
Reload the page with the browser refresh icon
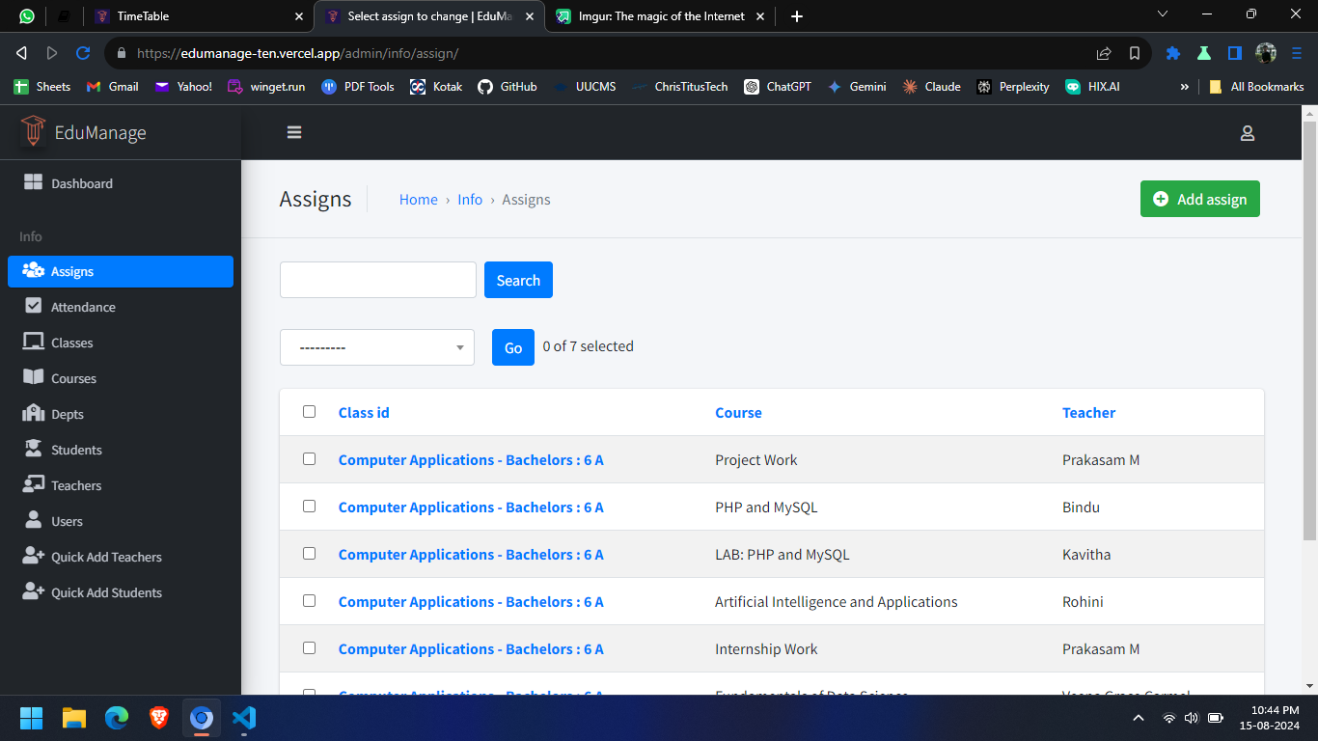tap(83, 53)
